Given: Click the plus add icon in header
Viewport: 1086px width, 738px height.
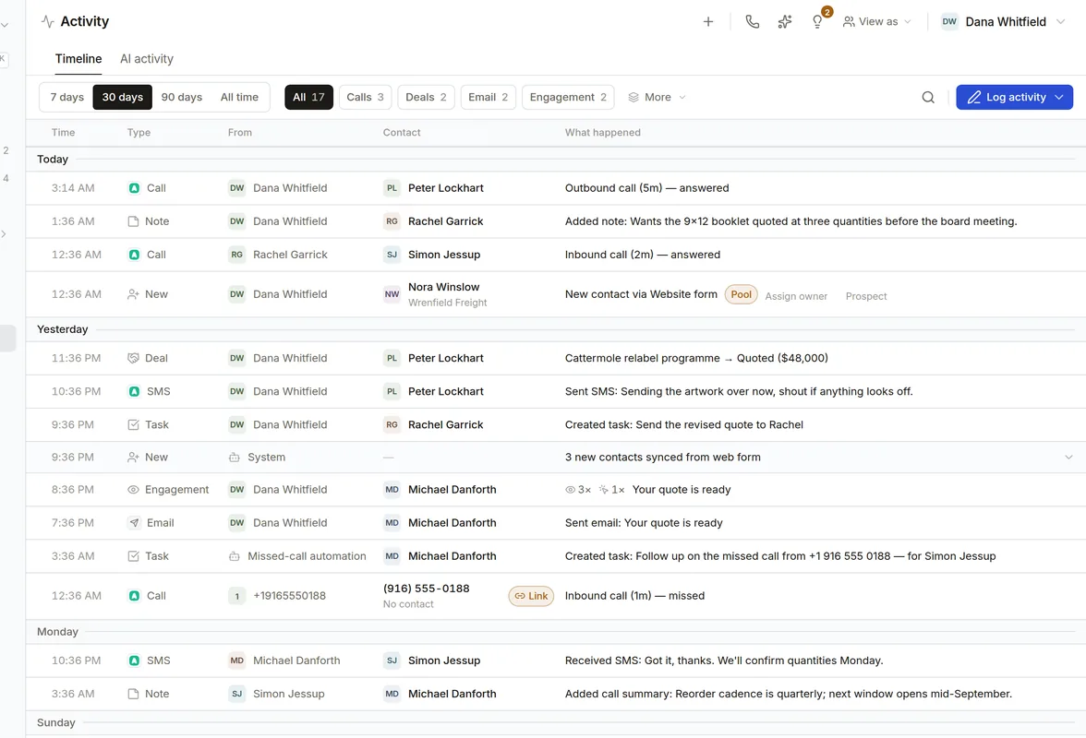Looking at the screenshot, I should click(x=707, y=21).
